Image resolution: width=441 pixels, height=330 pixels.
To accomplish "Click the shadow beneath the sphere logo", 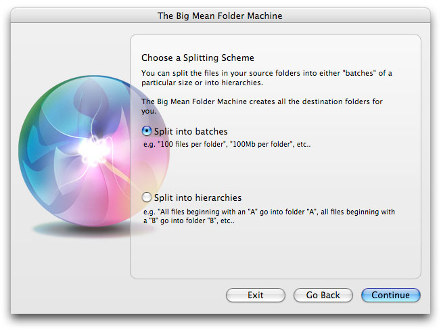I will tap(93, 229).
